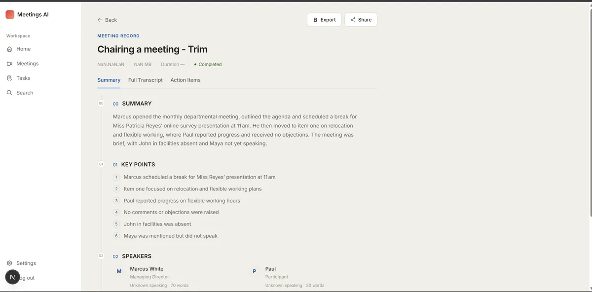Click the NaN.NaN.aN date text
The width and height of the screenshot is (592, 292).
[x=111, y=64]
